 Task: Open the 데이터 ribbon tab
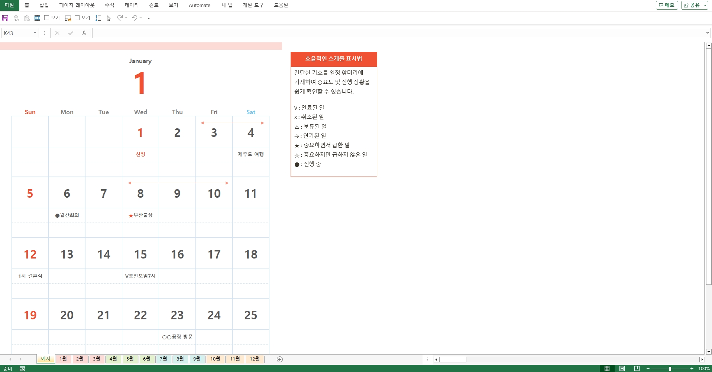132,5
